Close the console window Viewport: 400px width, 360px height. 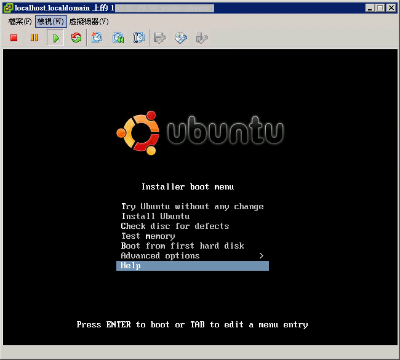[x=391, y=8]
